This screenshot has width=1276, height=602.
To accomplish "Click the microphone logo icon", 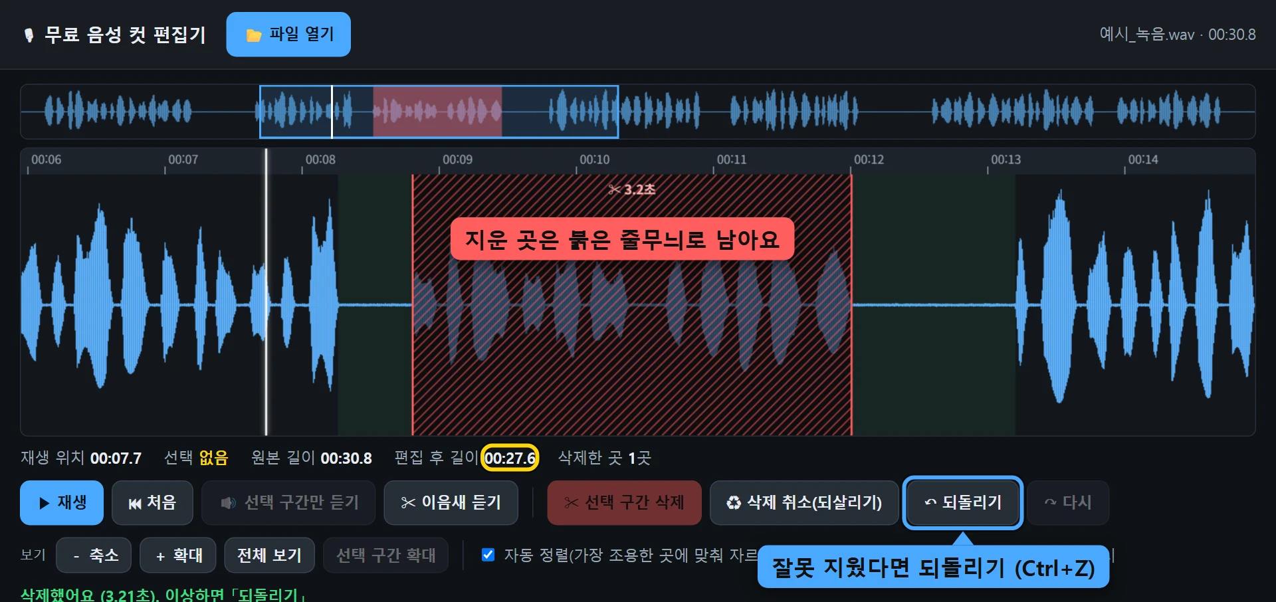I will tap(29, 35).
